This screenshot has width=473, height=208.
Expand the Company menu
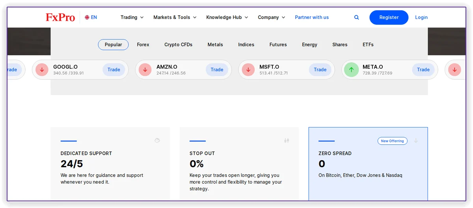point(272,17)
